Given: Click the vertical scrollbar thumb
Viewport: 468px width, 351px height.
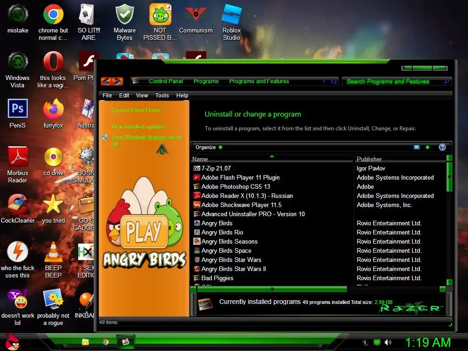Looking at the screenshot, I should point(449,176).
